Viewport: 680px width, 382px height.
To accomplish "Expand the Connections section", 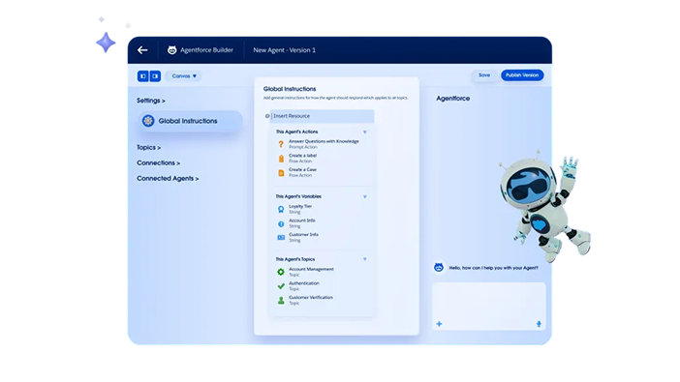I will 158,162.
